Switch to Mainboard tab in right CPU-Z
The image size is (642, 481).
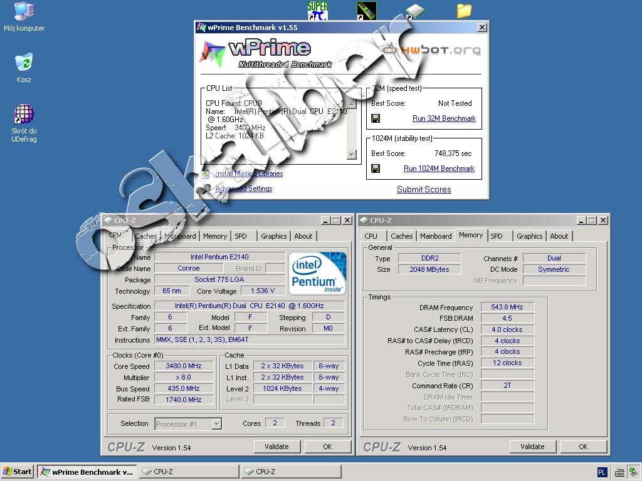436,236
